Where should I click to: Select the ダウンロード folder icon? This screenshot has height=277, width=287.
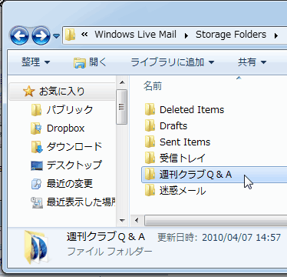point(36,147)
